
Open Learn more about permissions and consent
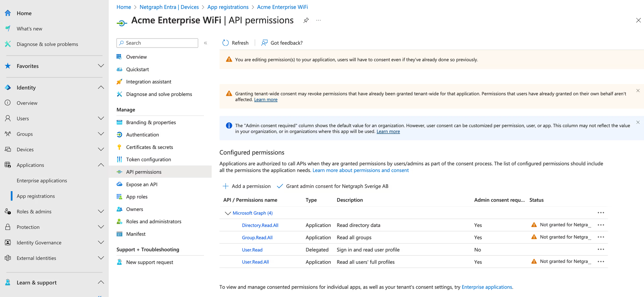tap(361, 170)
